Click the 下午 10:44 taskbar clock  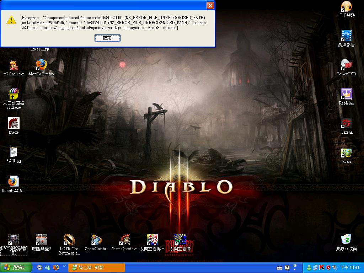[x=349, y=268]
